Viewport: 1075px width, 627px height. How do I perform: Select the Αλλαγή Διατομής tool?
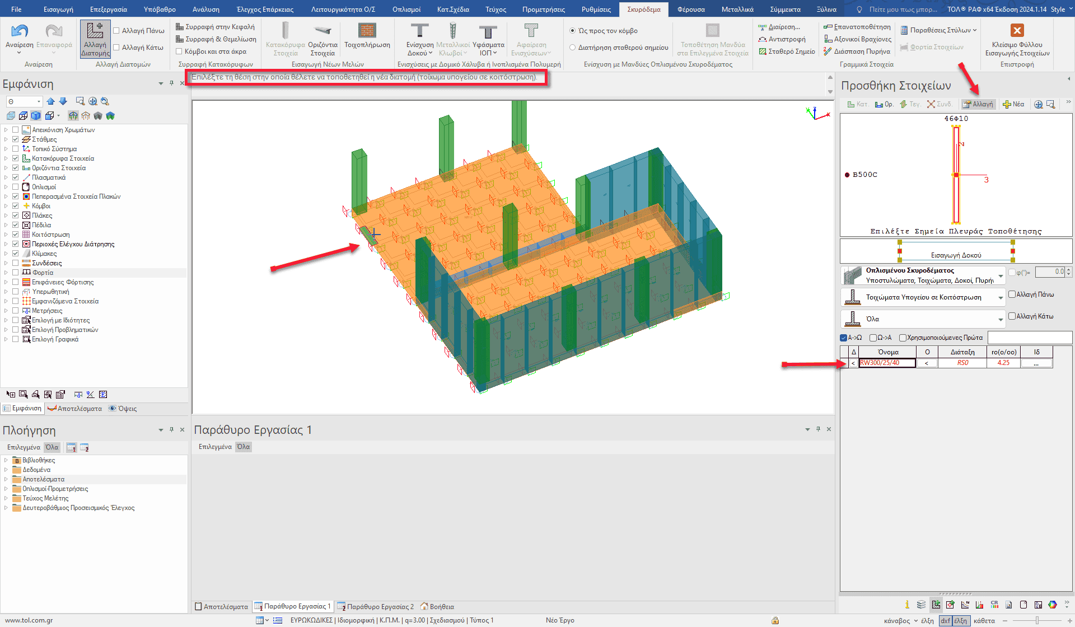coord(95,39)
